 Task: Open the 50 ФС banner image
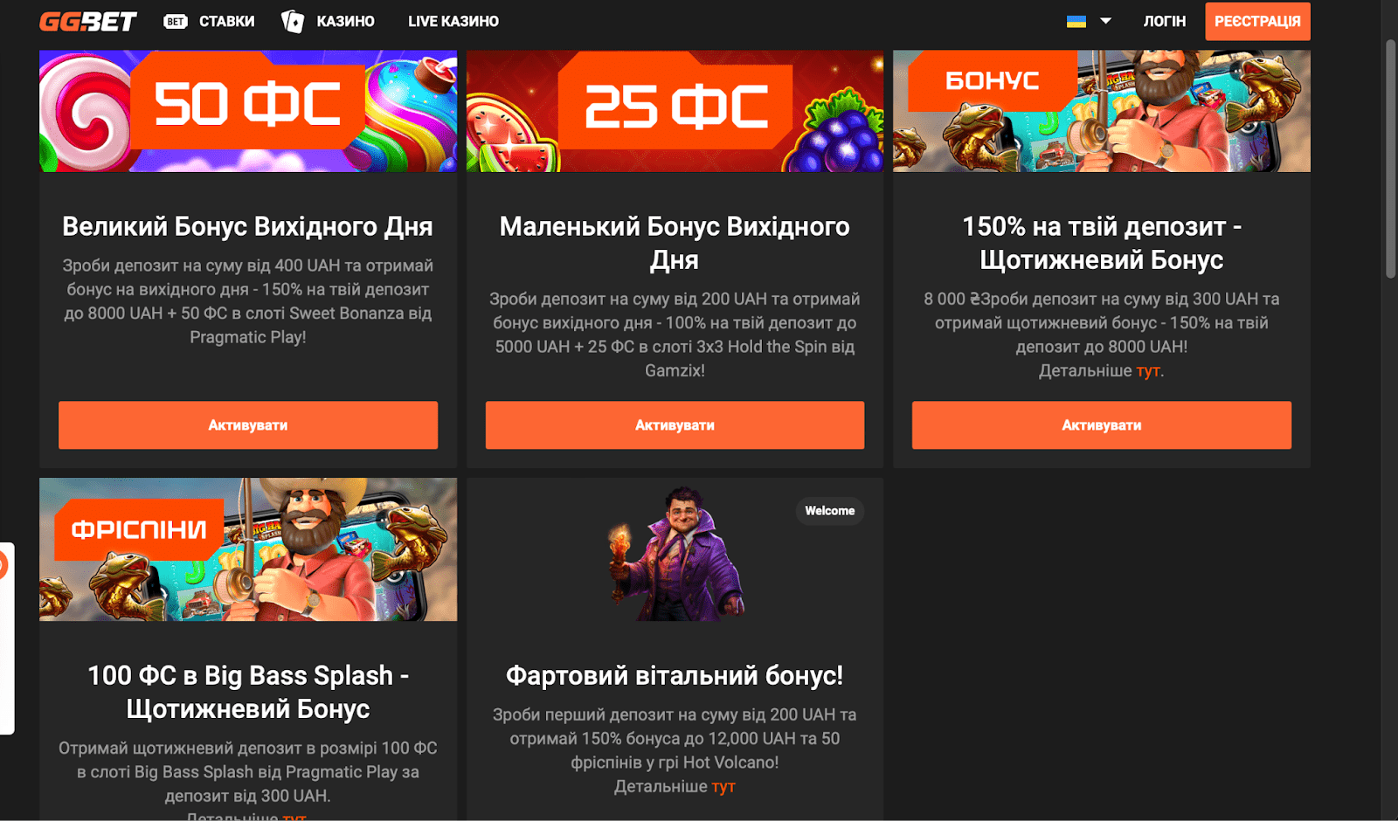[x=248, y=111]
